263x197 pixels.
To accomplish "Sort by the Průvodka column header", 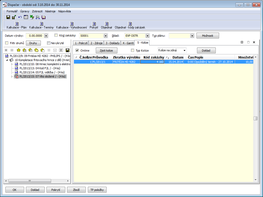I will click(x=102, y=57).
